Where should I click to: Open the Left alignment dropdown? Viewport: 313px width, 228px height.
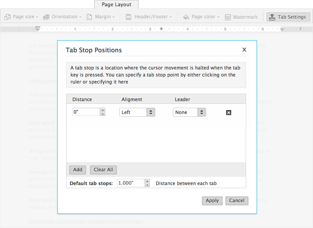[x=137, y=112]
